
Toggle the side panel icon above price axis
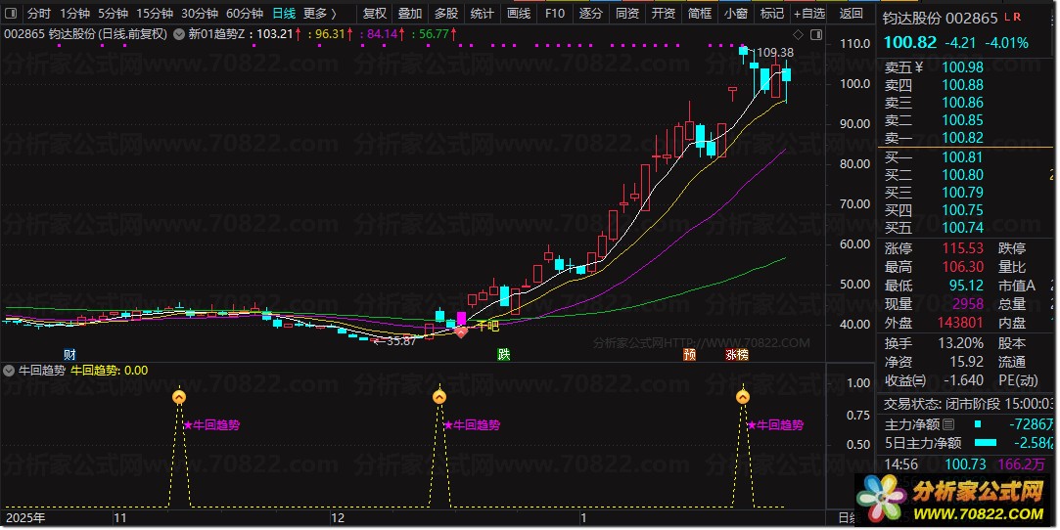(816, 34)
